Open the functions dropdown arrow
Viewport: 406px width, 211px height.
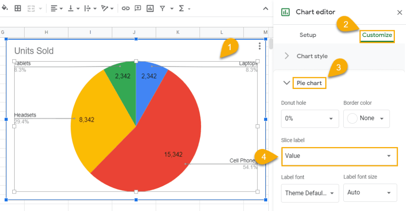point(189,9)
